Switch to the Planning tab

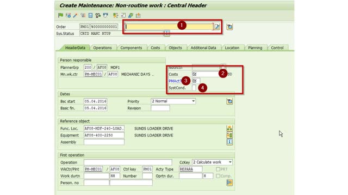point(255,48)
